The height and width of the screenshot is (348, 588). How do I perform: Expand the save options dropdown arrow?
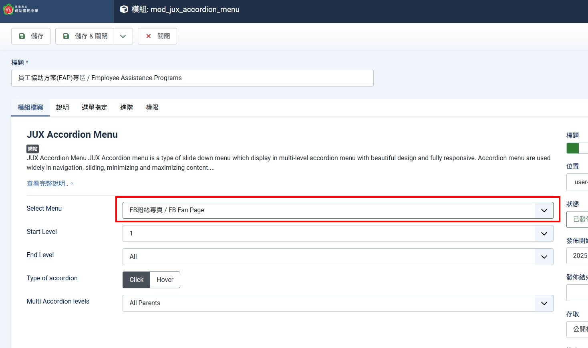tap(123, 36)
